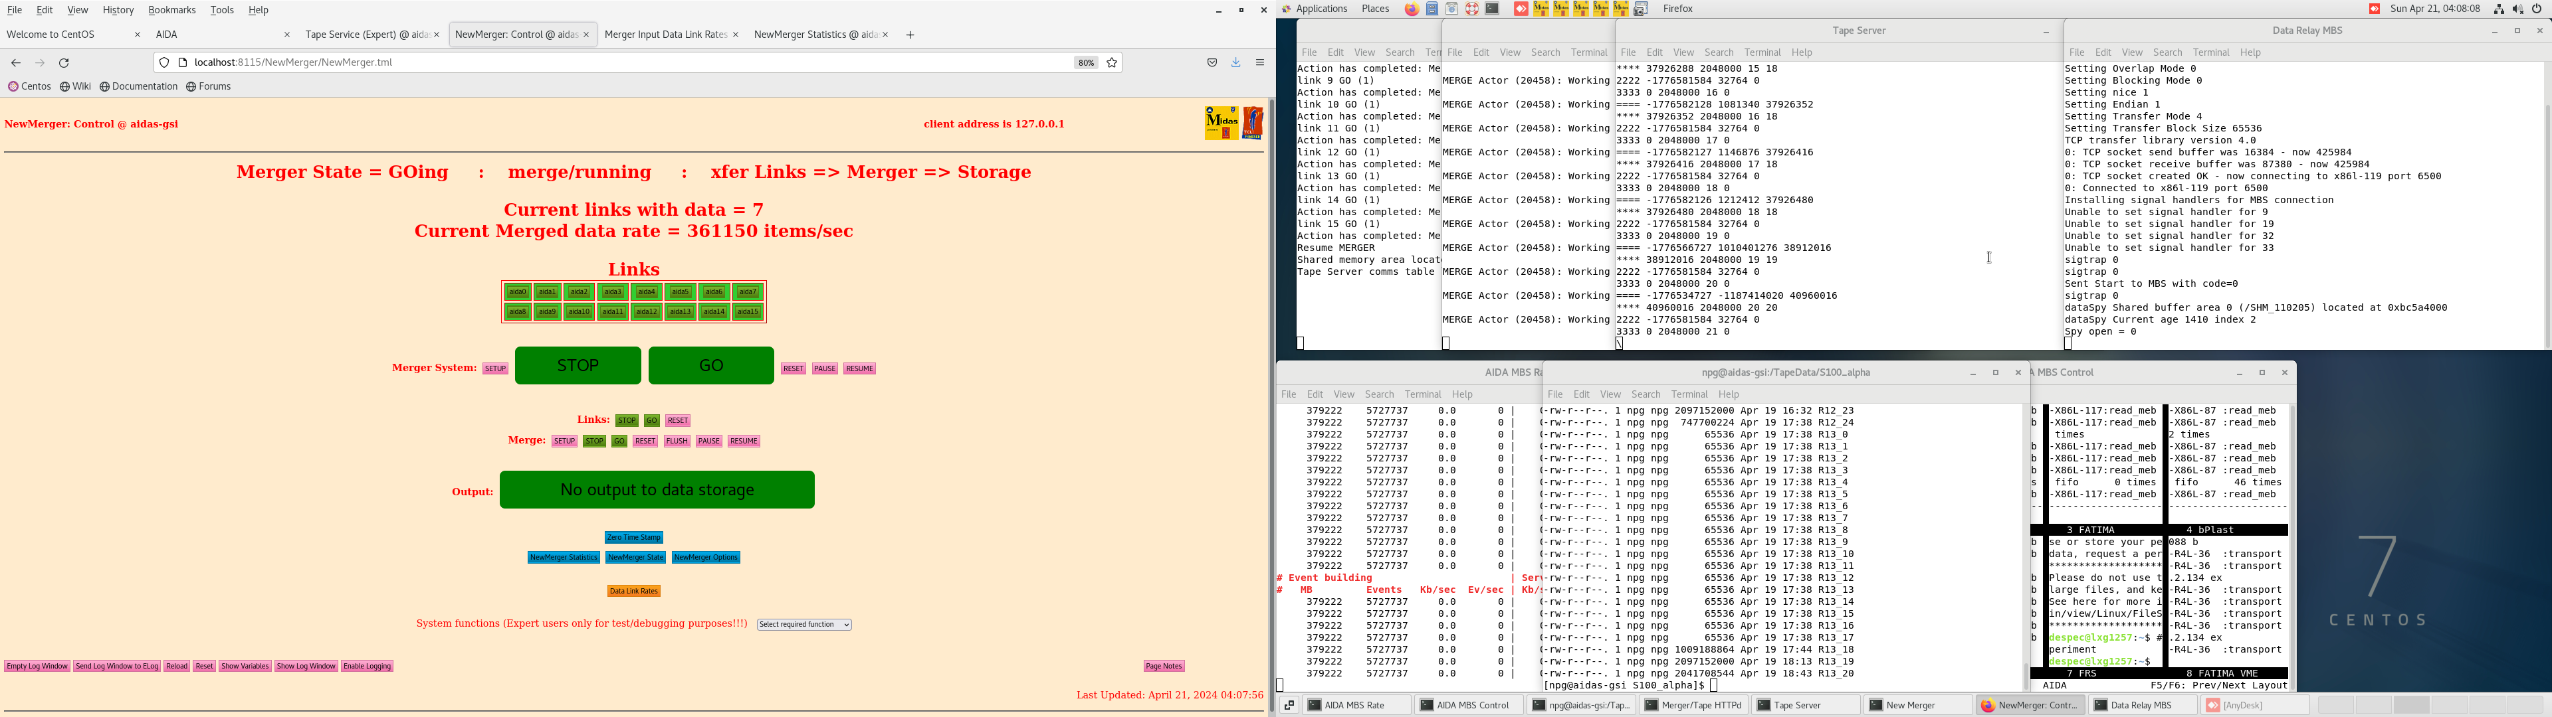Open a new browser tab with plus icon
2552x717 pixels.
point(910,36)
